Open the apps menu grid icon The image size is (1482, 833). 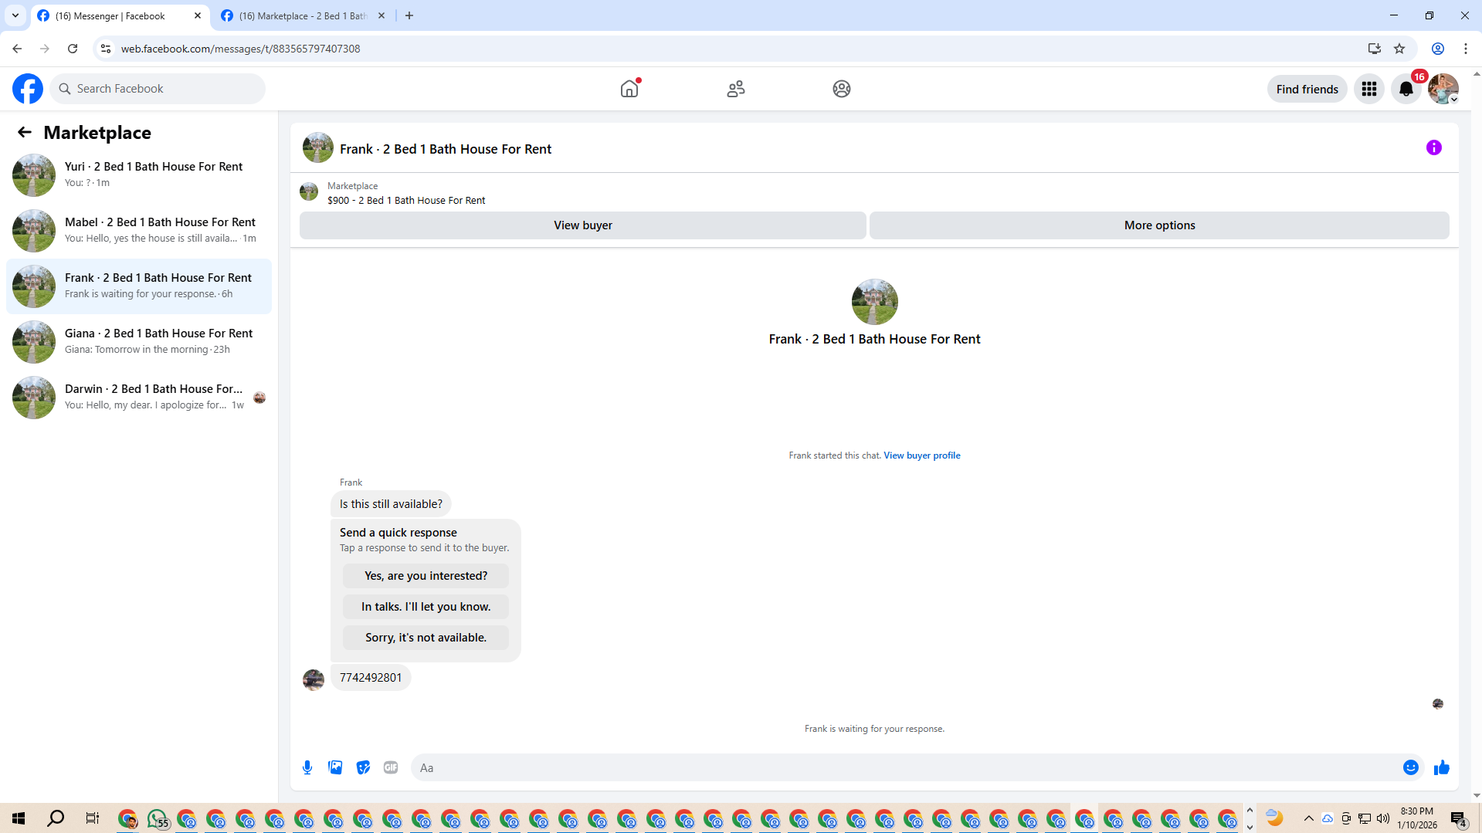tap(1369, 89)
